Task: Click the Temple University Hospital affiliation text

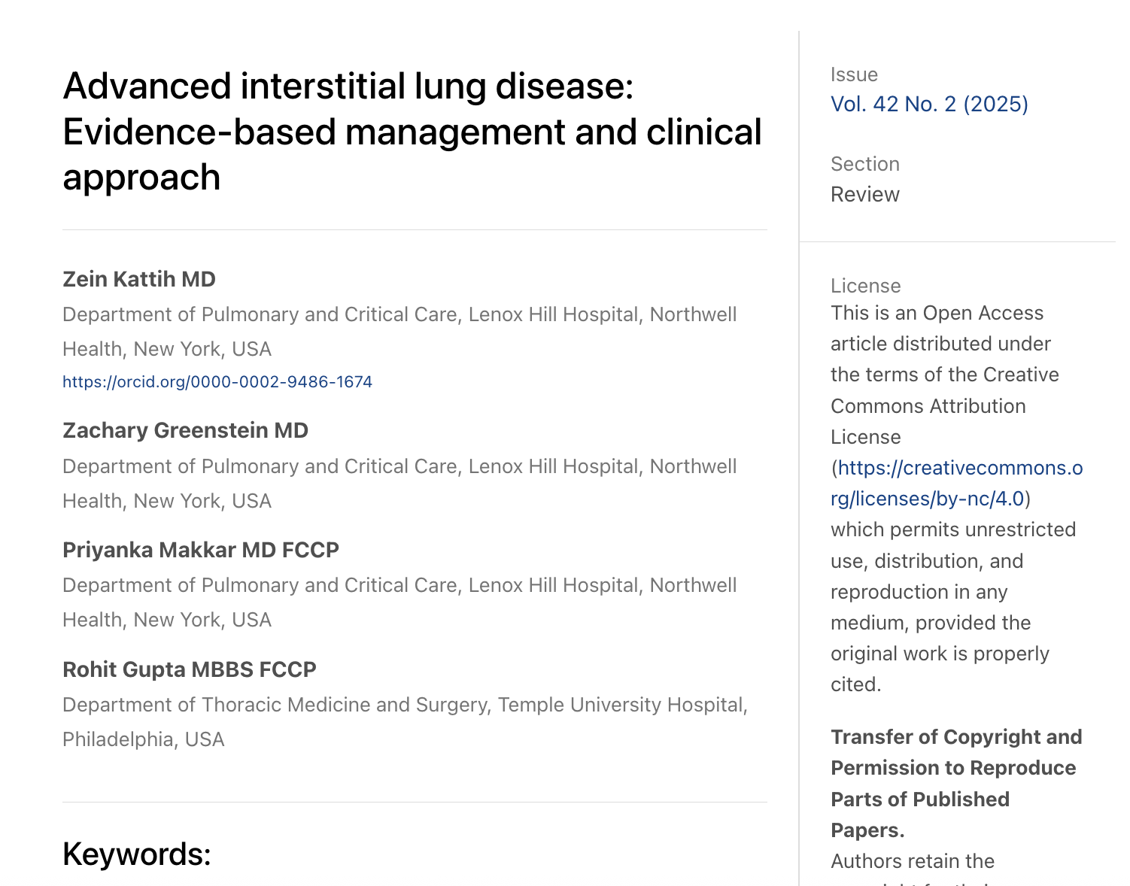Action: pyautogui.click(x=405, y=722)
